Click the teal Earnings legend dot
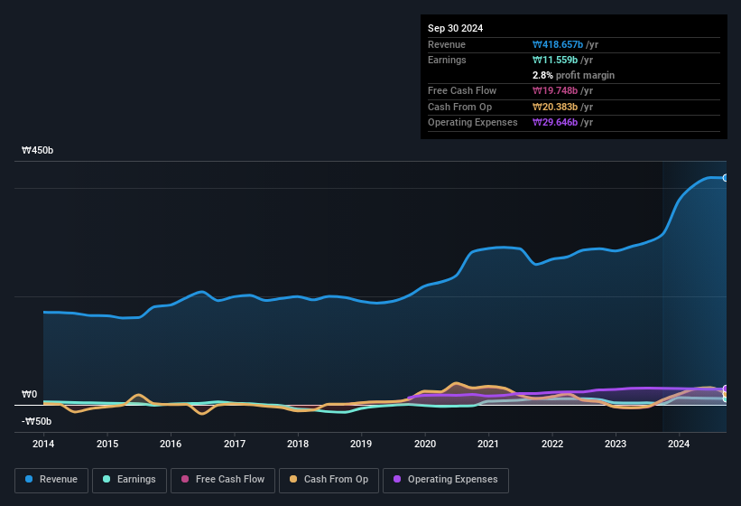 [107, 480]
